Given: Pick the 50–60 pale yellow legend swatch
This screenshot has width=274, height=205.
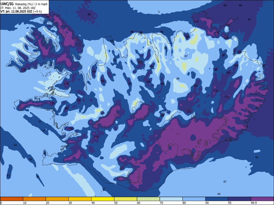Looking at the screenshot, I should (125, 199).
